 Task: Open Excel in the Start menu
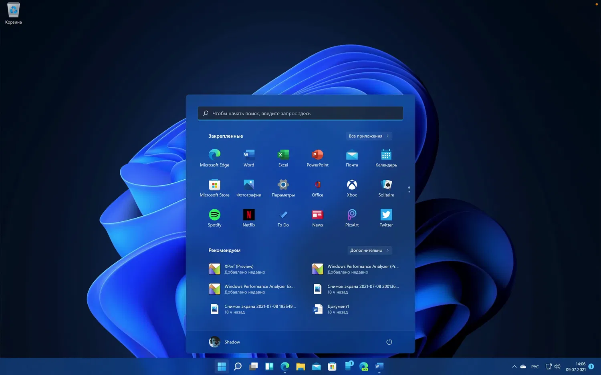tap(283, 158)
